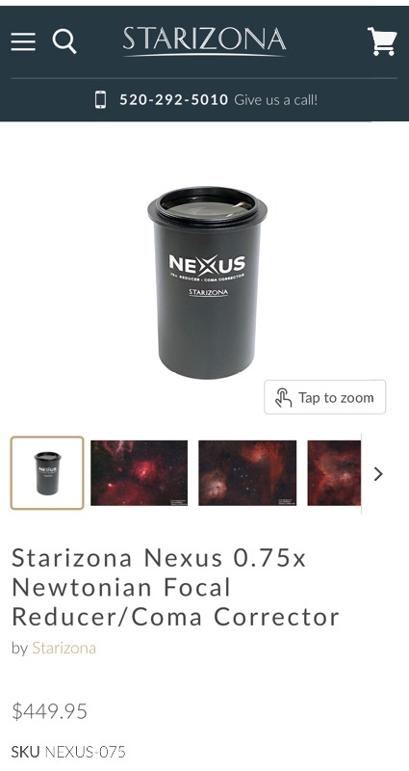The image size is (409, 771).
Task: Click the search magnifier icon
Action: click(x=64, y=41)
